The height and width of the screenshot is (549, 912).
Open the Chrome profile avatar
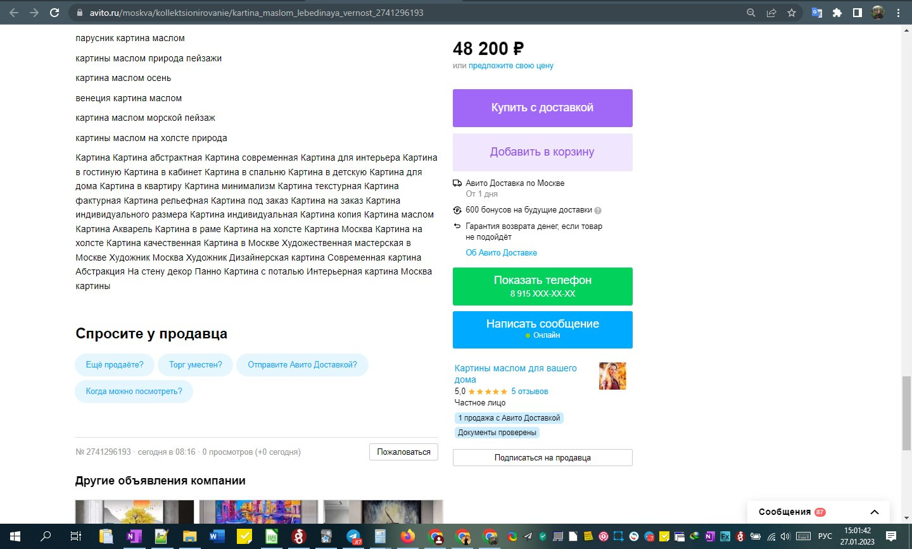[878, 13]
